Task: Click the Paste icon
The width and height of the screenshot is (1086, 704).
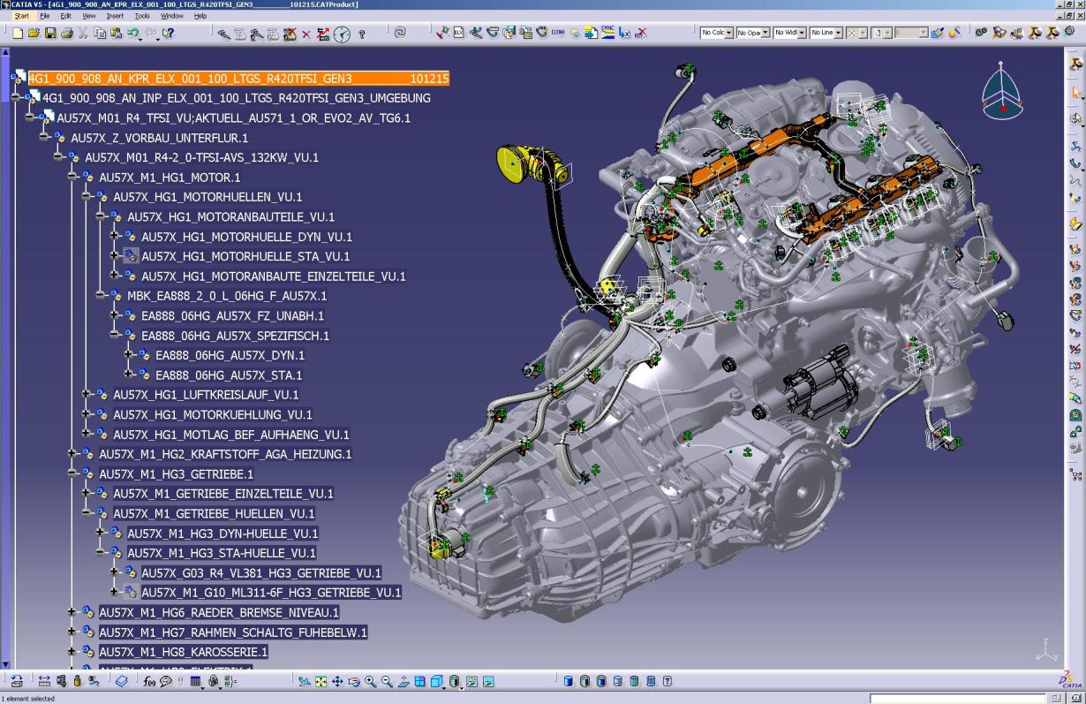Action: coord(116,33)
